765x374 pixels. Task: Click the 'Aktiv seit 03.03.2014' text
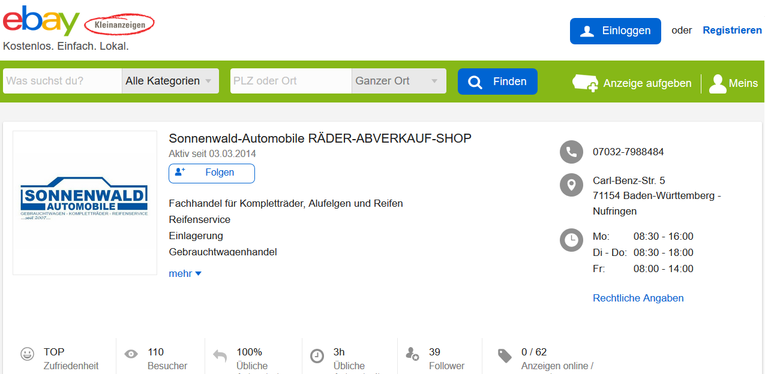coord(212,154)
